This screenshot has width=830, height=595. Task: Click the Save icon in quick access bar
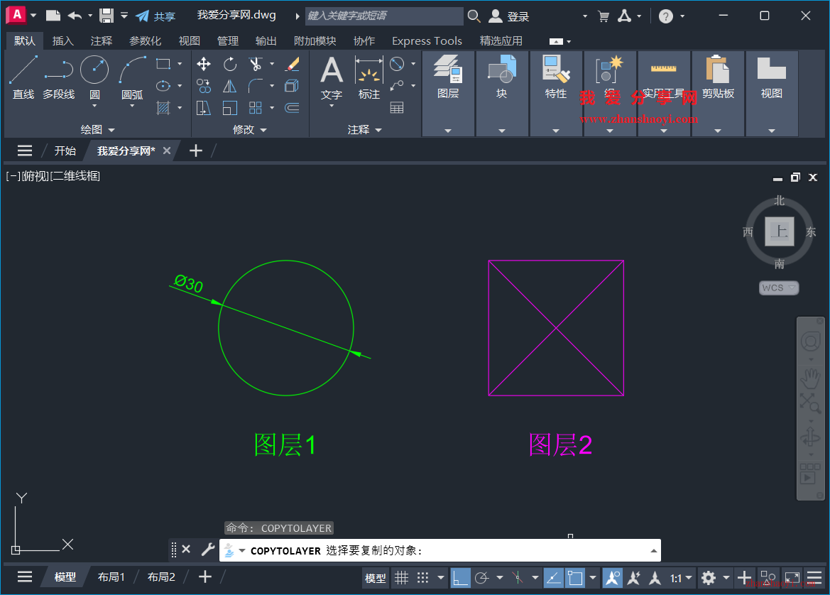[107, 16]
